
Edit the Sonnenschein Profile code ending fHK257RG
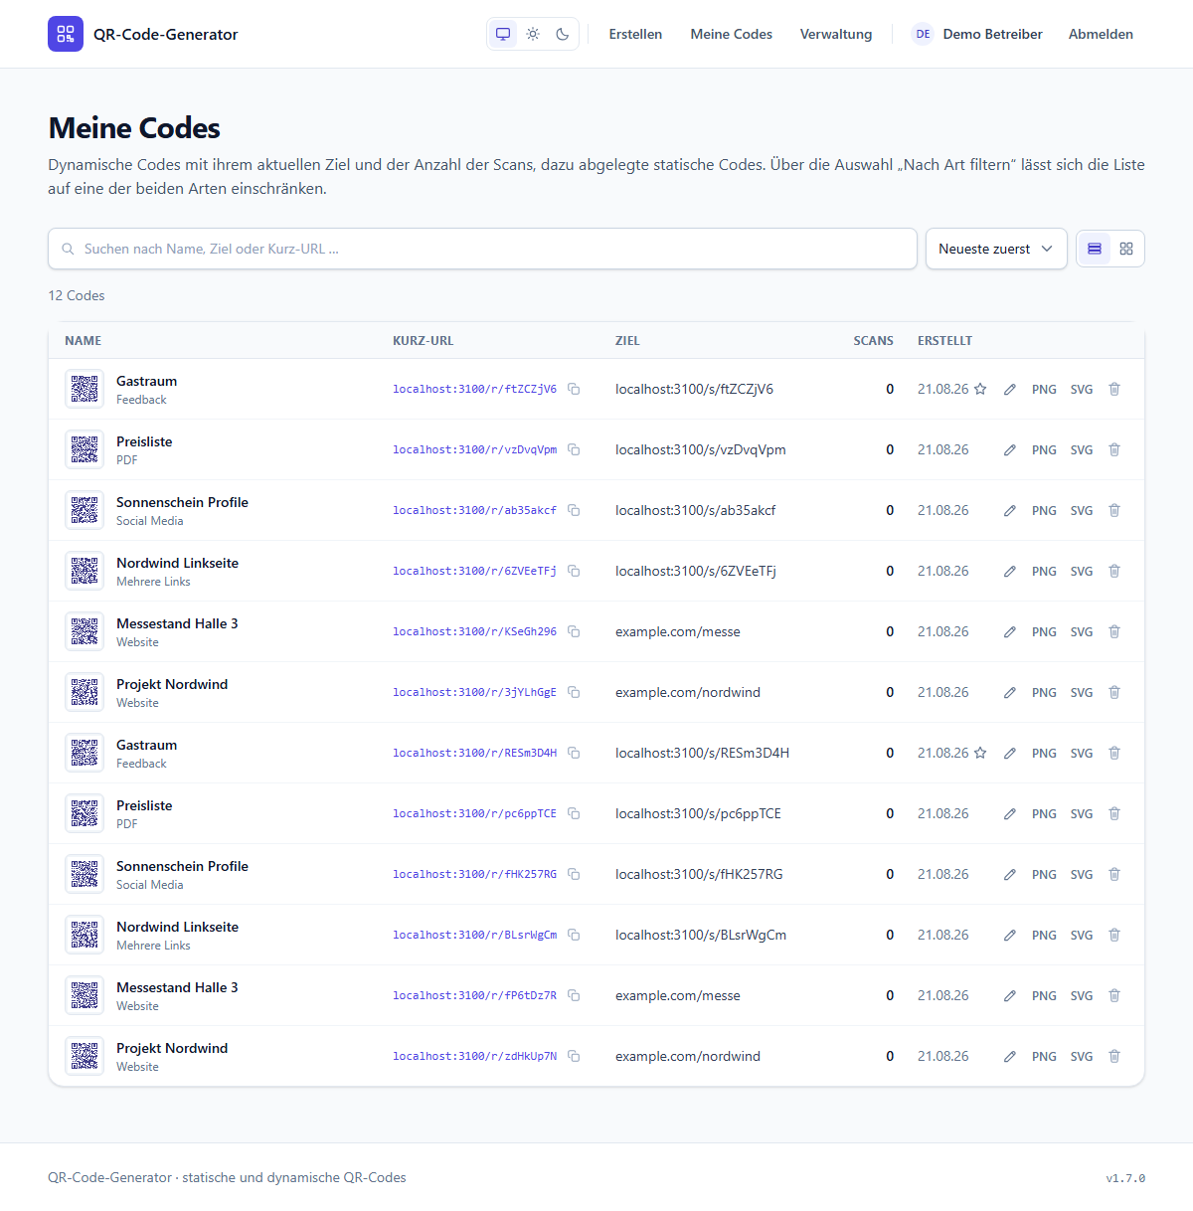(1010, 874)
